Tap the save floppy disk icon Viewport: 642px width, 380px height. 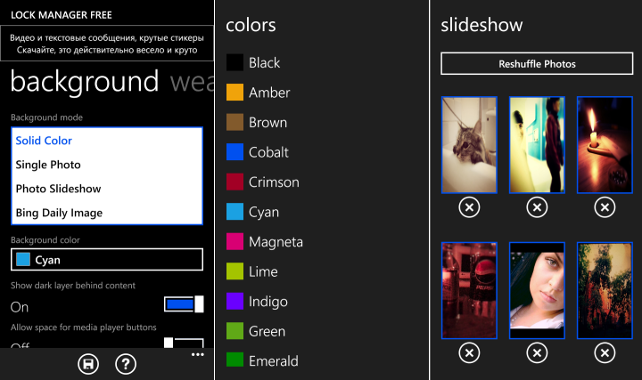88,363
